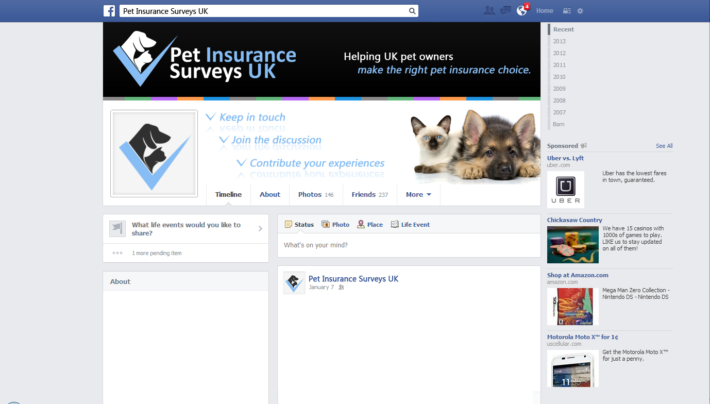Click the search magnifier icon

coord(412,11)
